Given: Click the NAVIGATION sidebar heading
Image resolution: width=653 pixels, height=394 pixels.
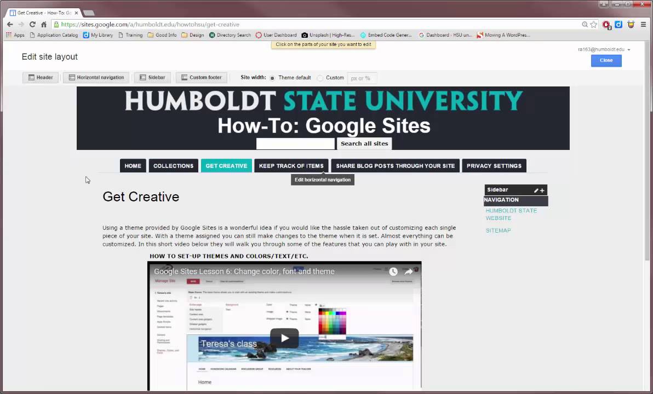Looking at the screenshot, I should pos(515,200).
